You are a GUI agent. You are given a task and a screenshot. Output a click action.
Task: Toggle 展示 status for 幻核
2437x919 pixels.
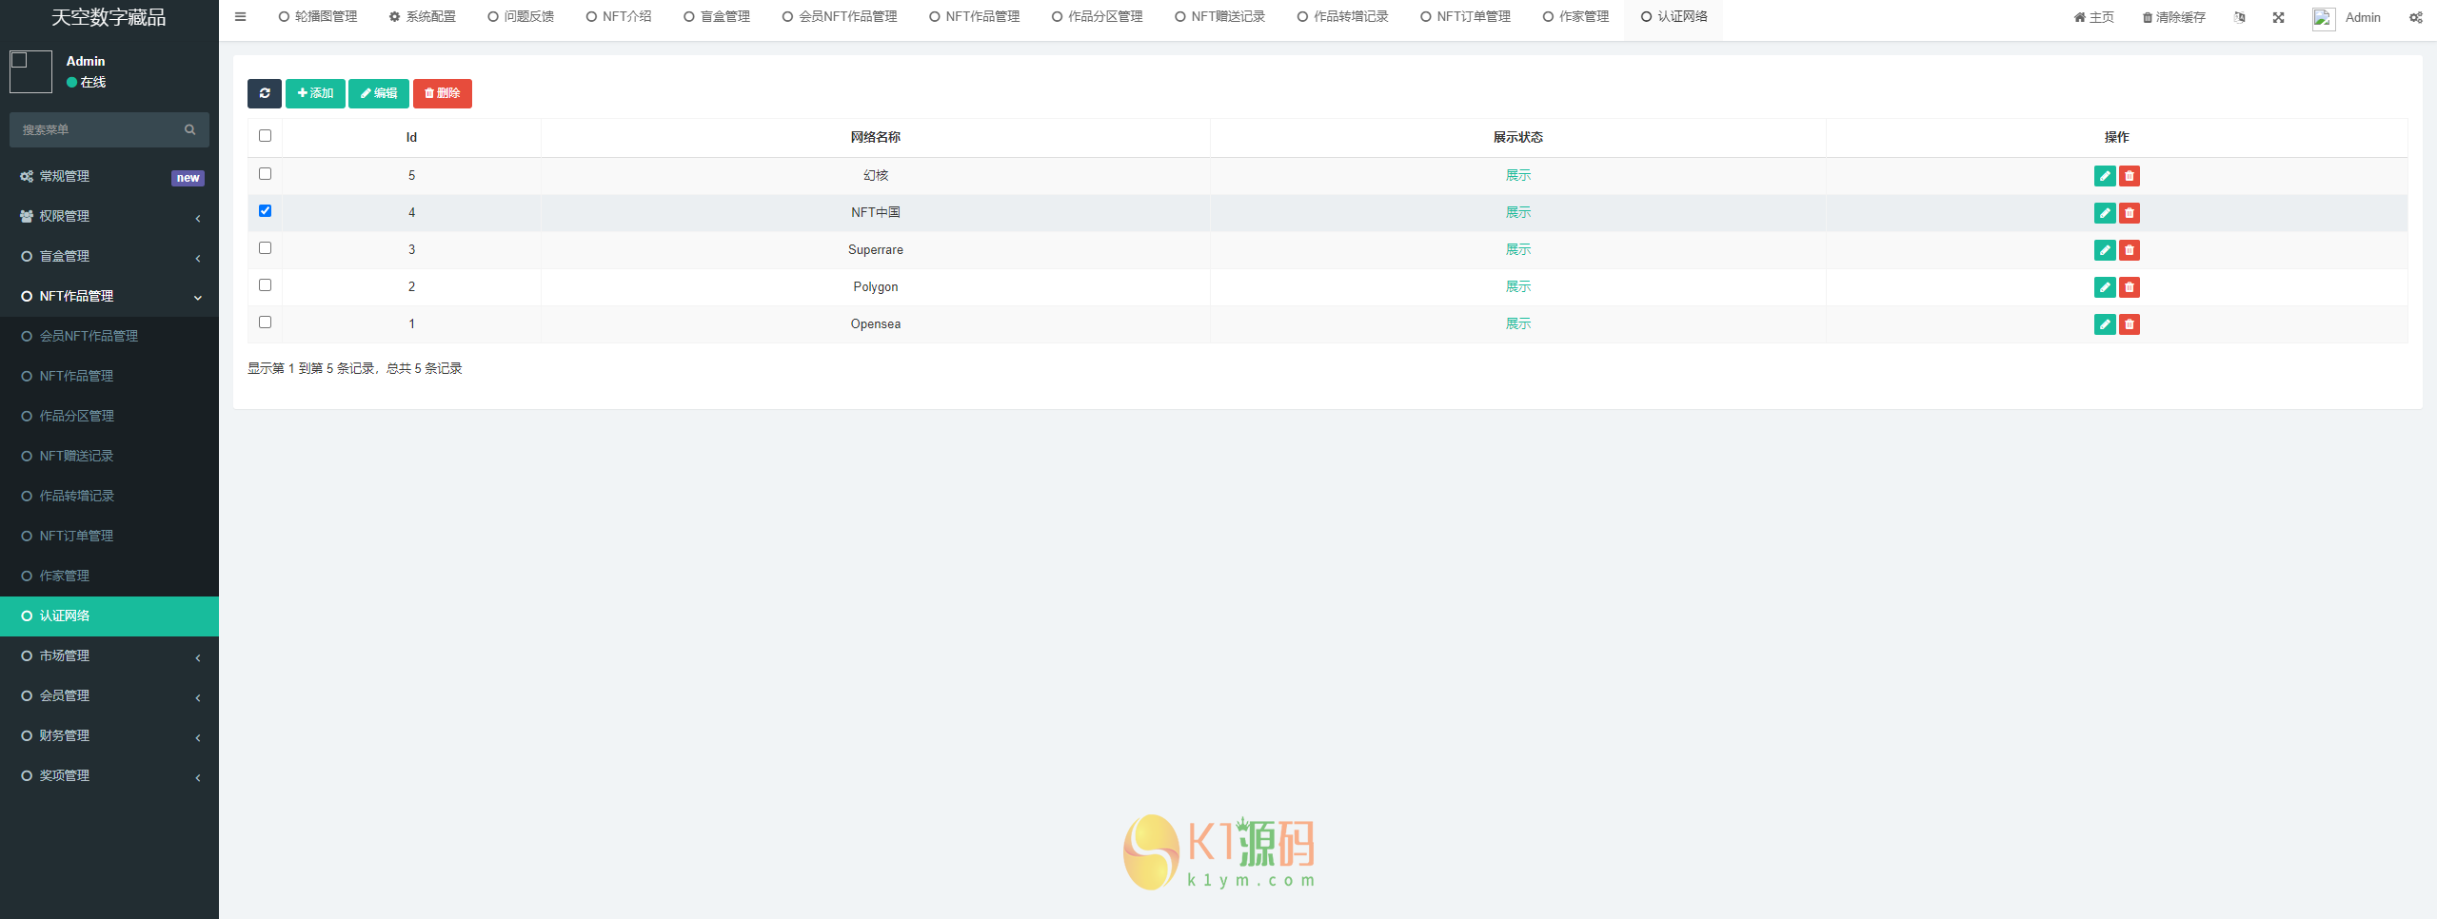[x=1518, y=175]
